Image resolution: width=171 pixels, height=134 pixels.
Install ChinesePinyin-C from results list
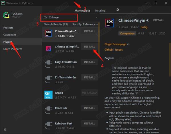(89, 31)
